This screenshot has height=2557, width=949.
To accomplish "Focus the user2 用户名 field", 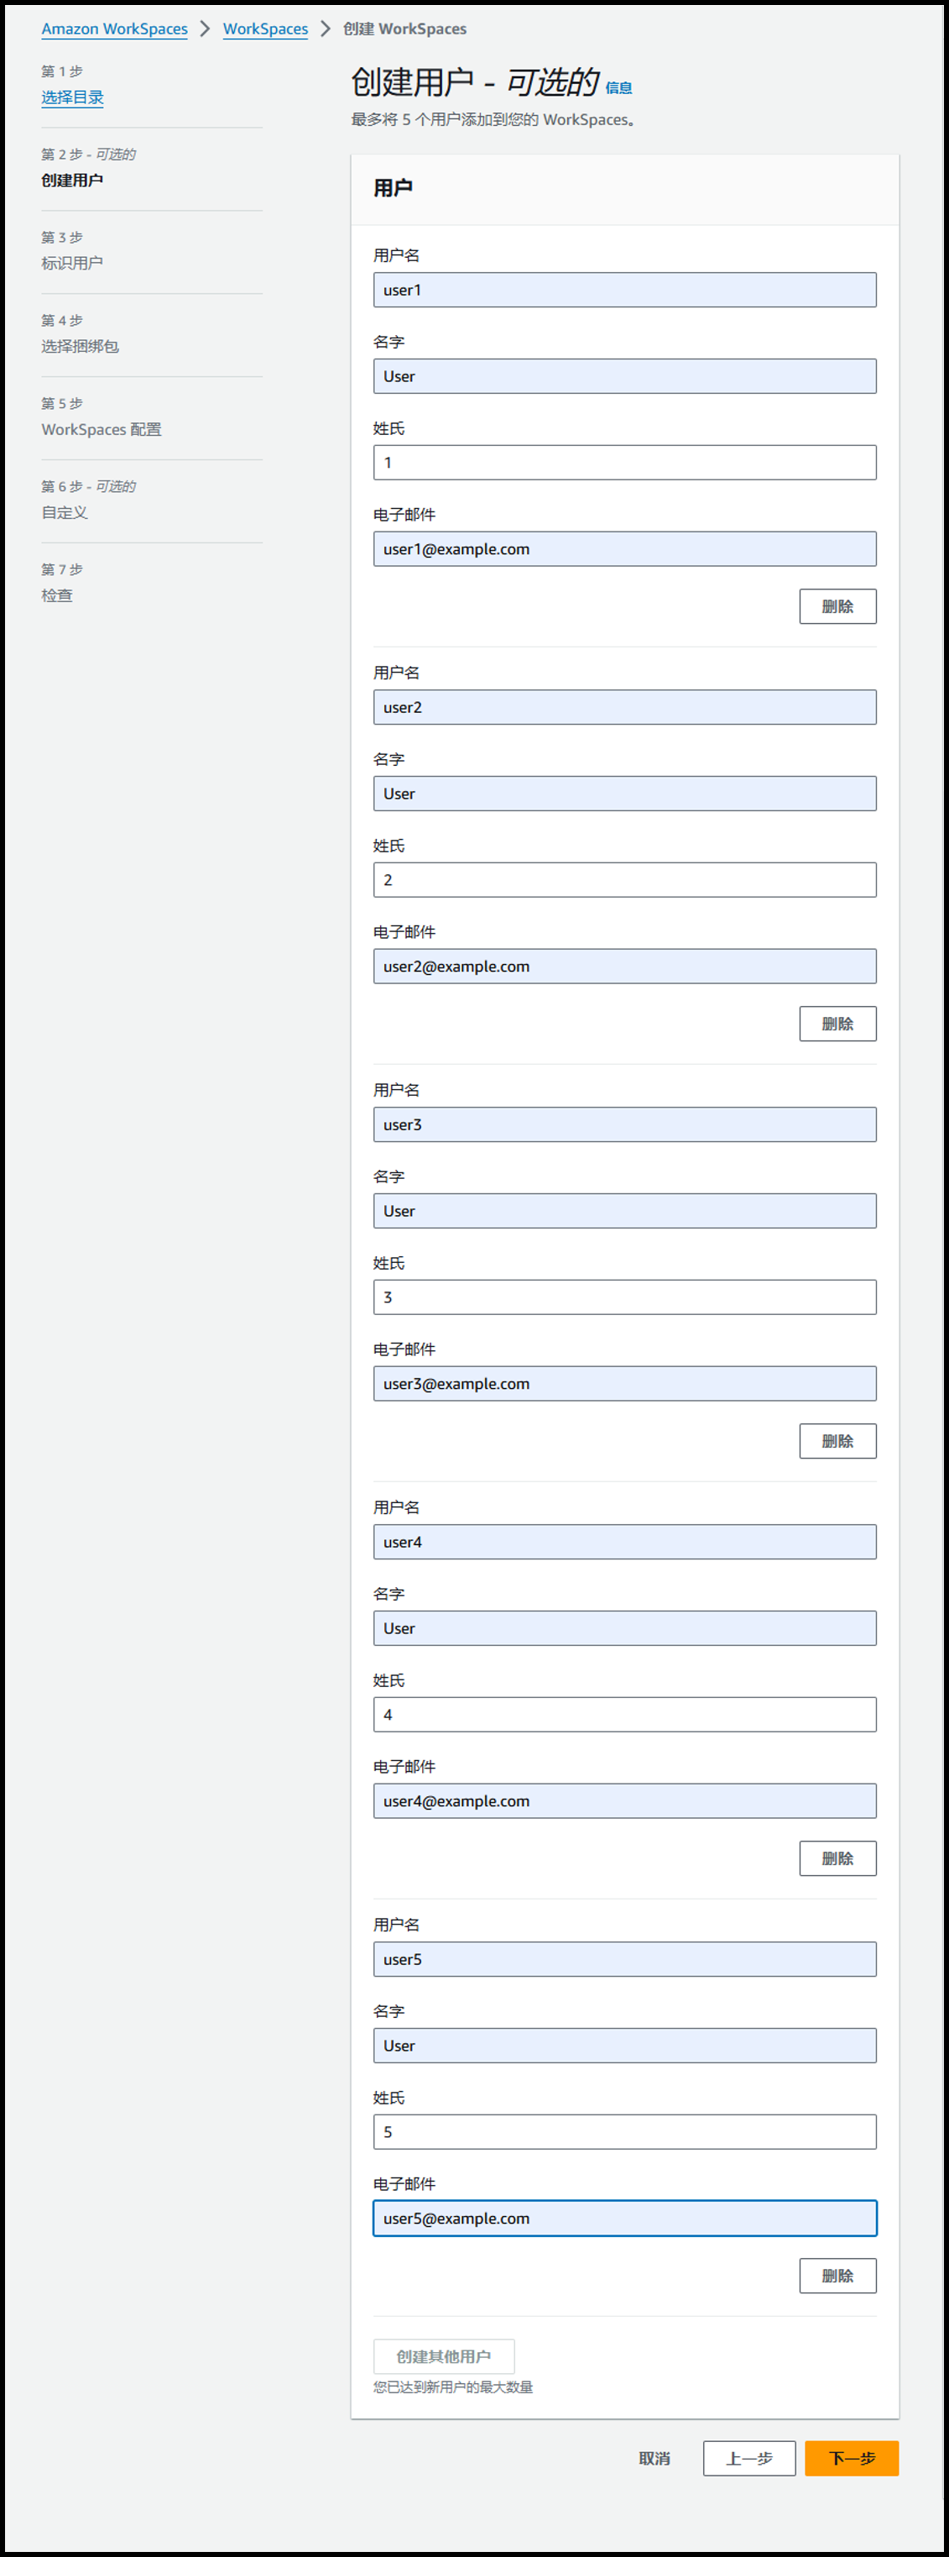I will coord(625,708).
